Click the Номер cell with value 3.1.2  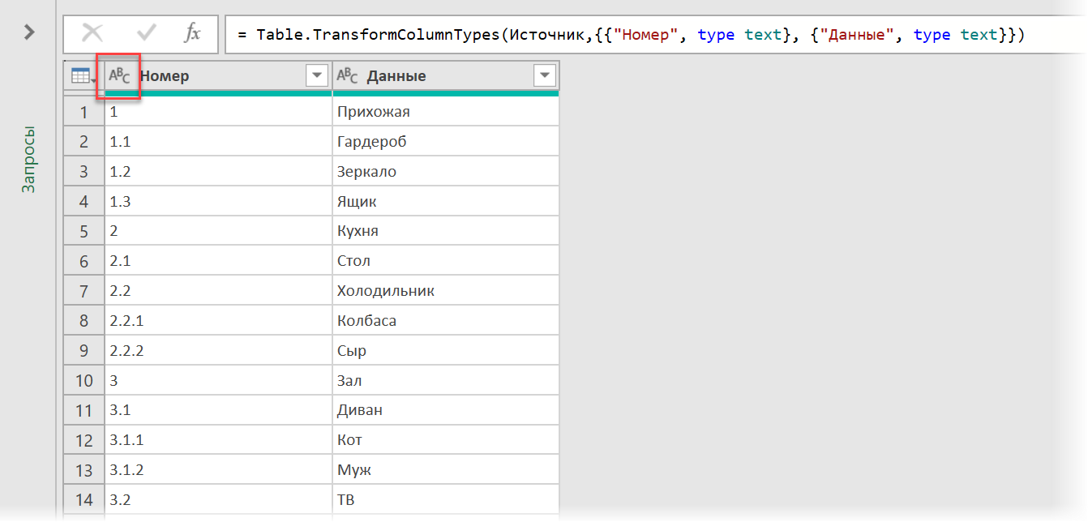218,470
